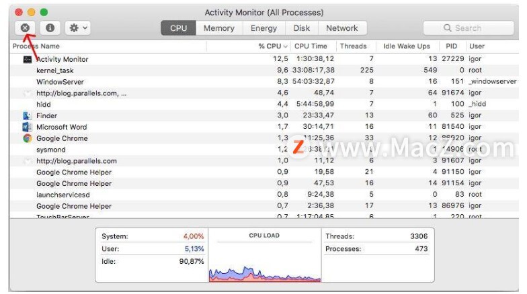
Task: Switch to the Energy tab
Action: pos(263,28)
